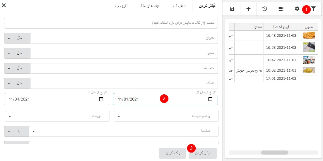This screenshot has height=161, width=323.
Task: Open settings with the gear icon
Action: [x=297, y=9]
